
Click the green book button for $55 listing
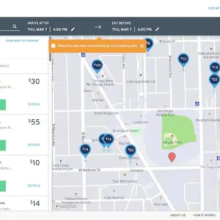[3, 145]
